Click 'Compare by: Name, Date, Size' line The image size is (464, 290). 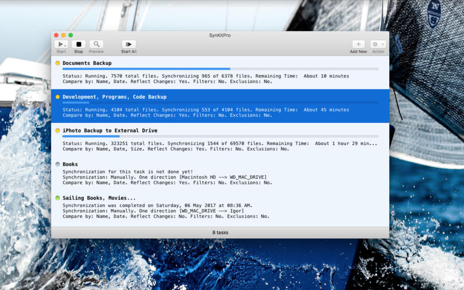click(x=176, y=149)
